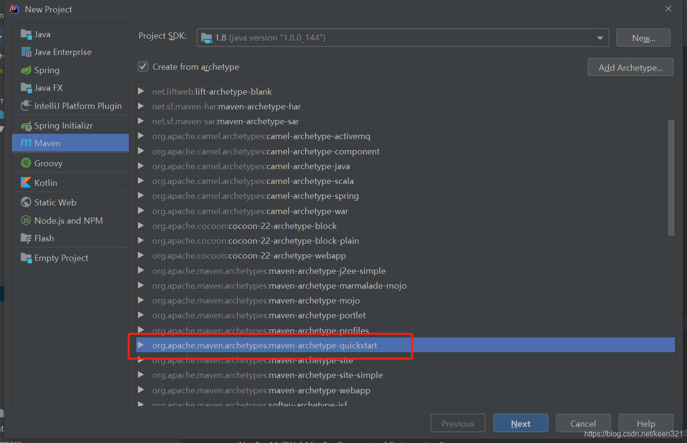Screen dimensions: 687x443
Task: Choose the Java Enterprise category label
Action: [63, 52]
